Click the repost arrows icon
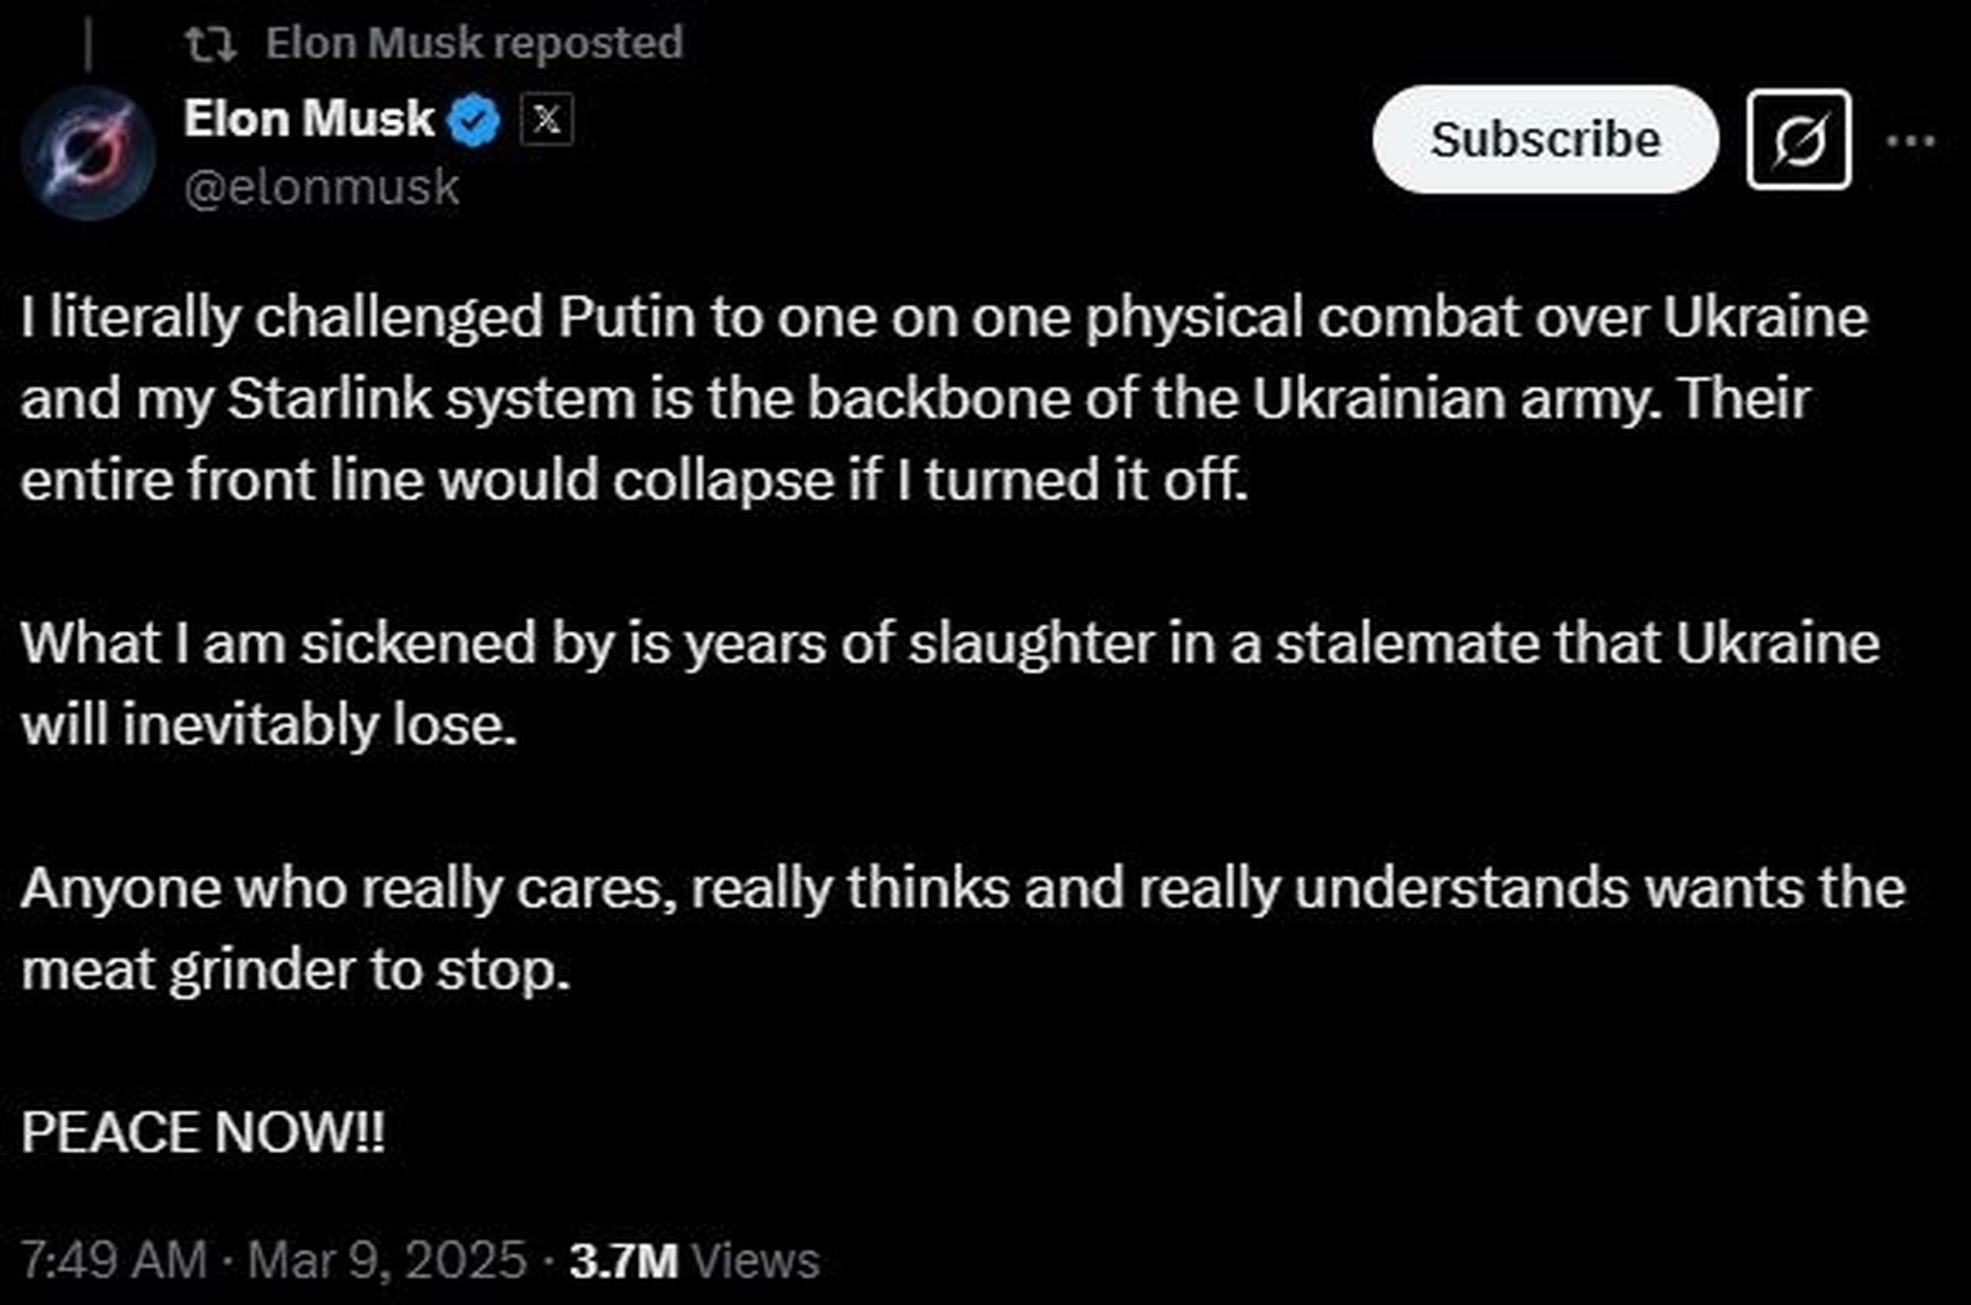The image size is (1971, 1305). tap(211, 43)
